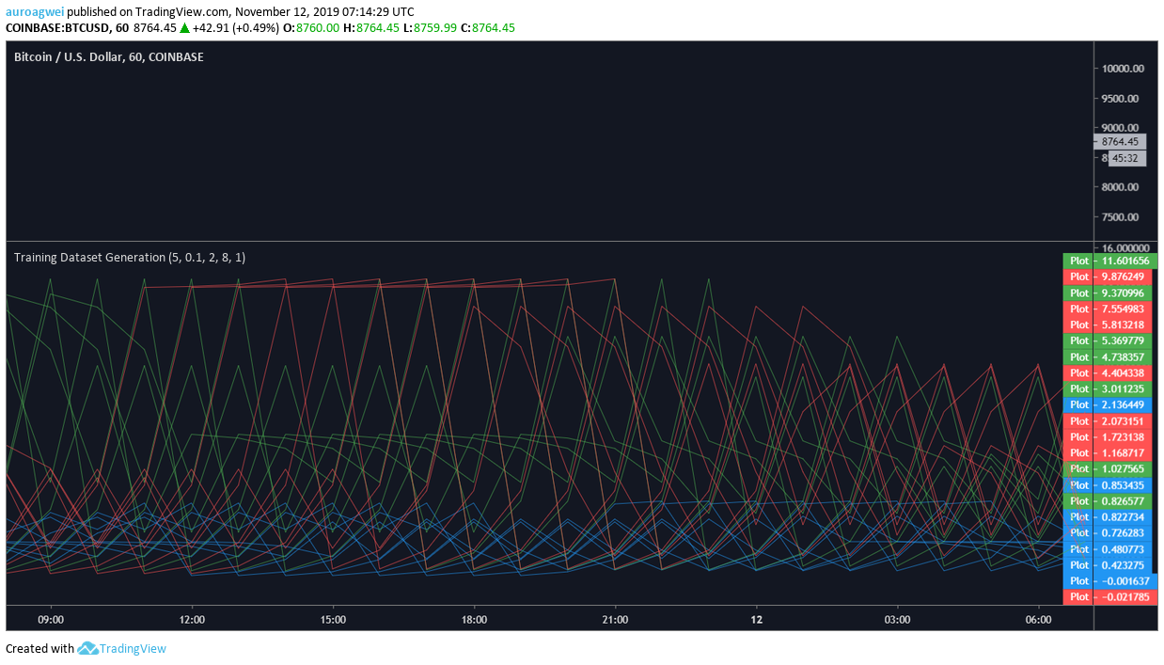Viewport: 1164px width, 665px height.
Task: Select the blue Plot label 0.822734
Action: 1107,516
